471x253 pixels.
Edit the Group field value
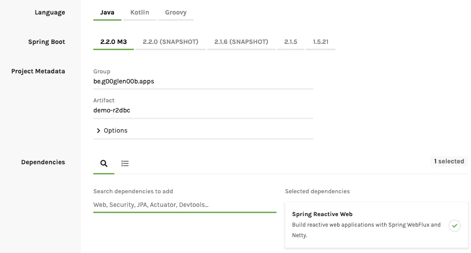(203, 82)
